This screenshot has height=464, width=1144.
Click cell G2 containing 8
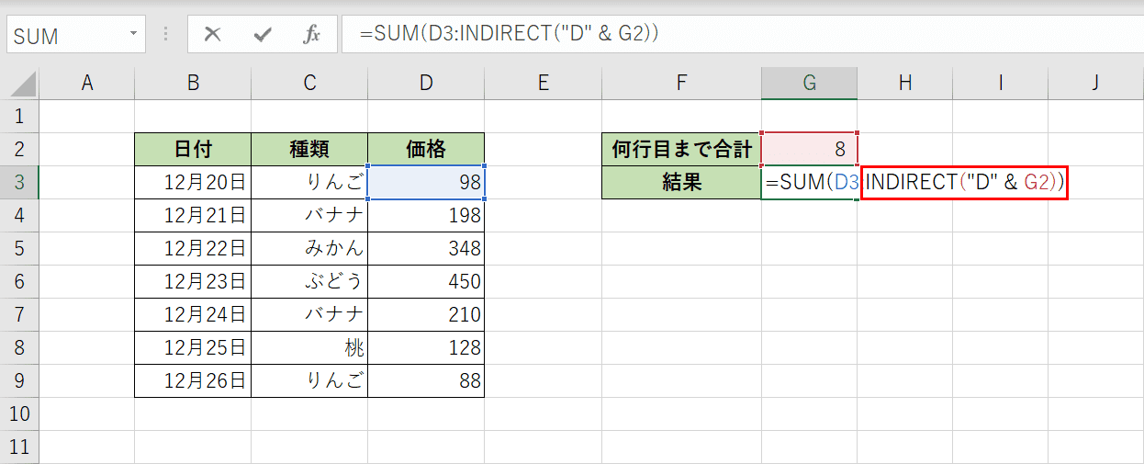click(x=810, y=149)
